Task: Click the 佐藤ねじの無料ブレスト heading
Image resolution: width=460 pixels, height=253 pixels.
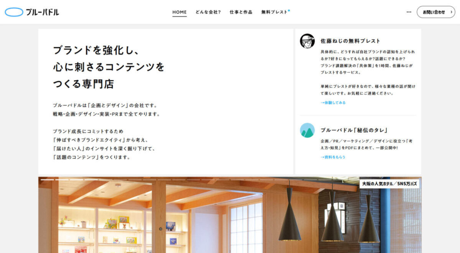Action: 350,41
